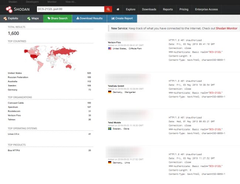Open the Monitor top link
The image size is (240, 184).
tap(52, 2)
